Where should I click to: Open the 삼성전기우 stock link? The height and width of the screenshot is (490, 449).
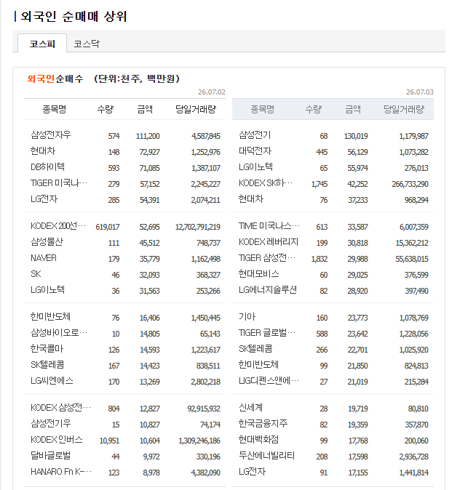(51, 423)
